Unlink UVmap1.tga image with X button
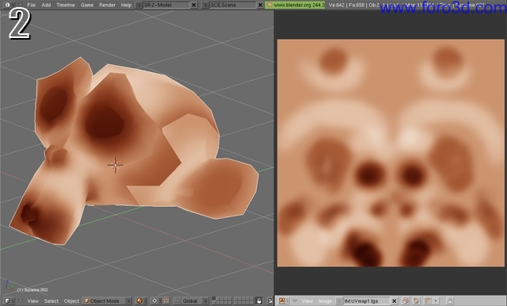Image resolution: width=507 pixels, height=306 pixels. (x=394, y=300)
